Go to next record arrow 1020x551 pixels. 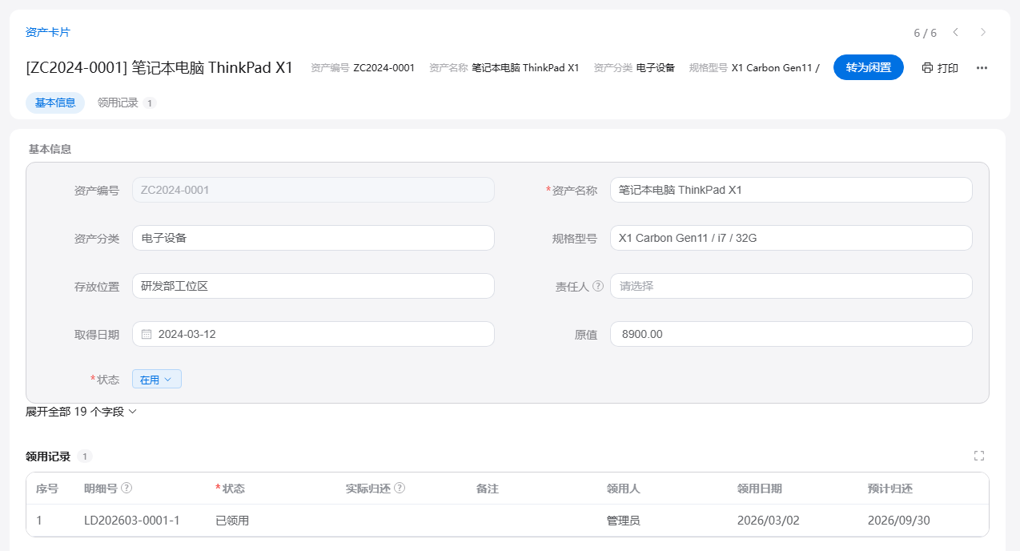[x=983, y=32]
